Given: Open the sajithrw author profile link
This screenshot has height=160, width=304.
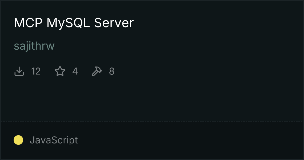Looking at the screenshot, I should 34,46.
